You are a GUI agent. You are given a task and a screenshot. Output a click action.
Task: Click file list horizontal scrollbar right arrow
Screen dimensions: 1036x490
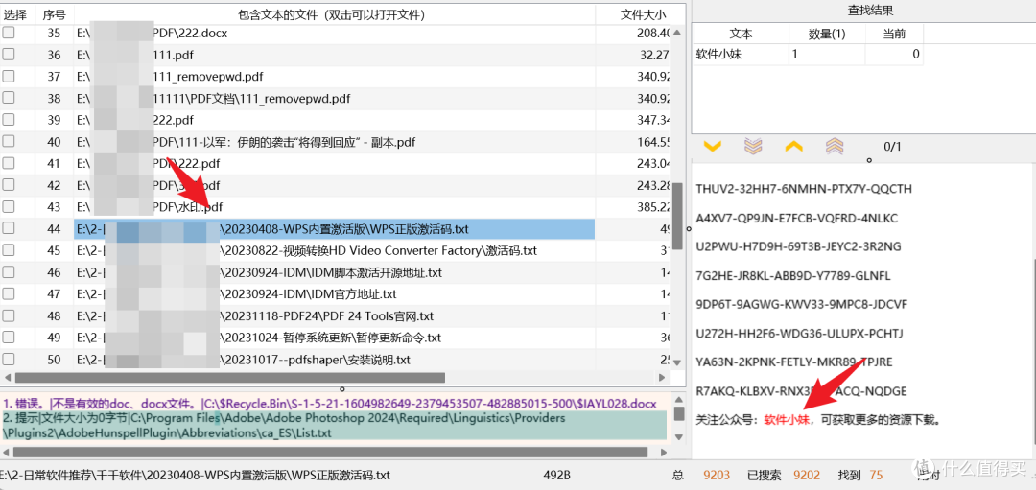[662, 378]
